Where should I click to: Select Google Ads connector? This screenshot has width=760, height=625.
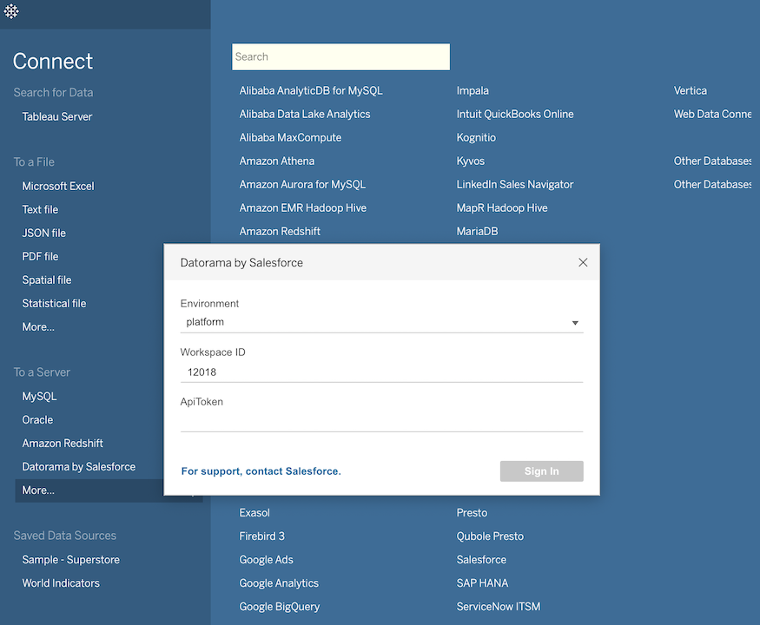[266, 560]
